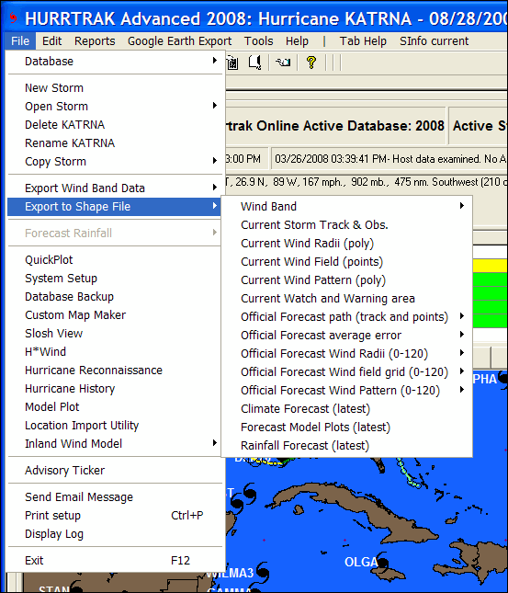The width and height of the screenshot is (508, 593).
Task: Select Current Wind Field (points)
Action: 346,261
